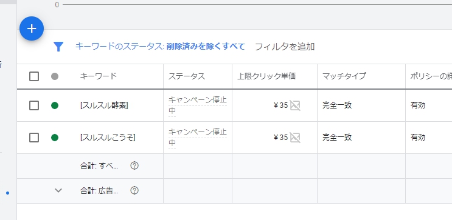Edit the ¥35 bid for [スルスル酵素]
The width and height of the screenshot is (452, 220).
(280, 105)
